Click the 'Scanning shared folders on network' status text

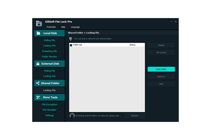[x=98, y=116]
